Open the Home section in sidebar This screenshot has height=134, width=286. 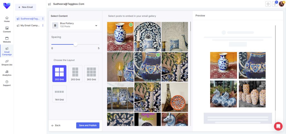(7, 19)
